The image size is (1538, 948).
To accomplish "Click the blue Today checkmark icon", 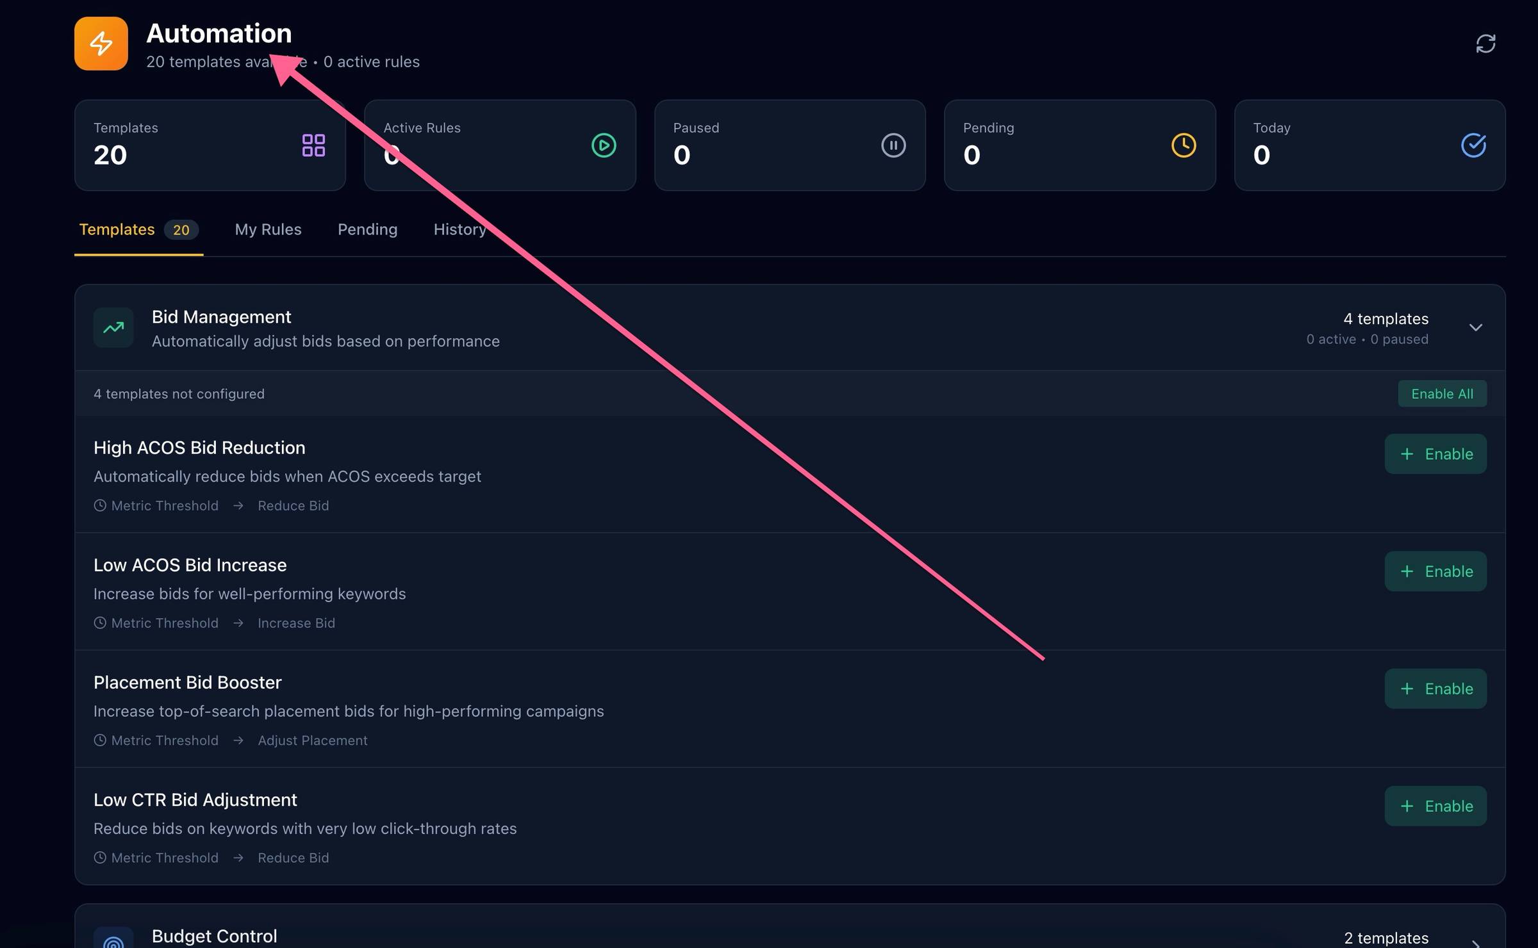I will coord(1473,145).
